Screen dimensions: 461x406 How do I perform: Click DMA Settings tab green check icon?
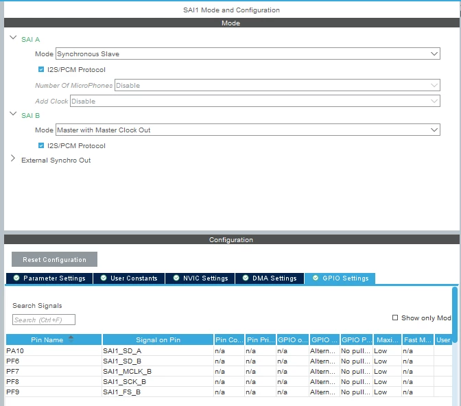point(246,278)
